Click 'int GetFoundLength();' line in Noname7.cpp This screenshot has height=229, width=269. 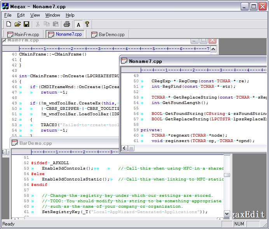(x=180, y=103)
